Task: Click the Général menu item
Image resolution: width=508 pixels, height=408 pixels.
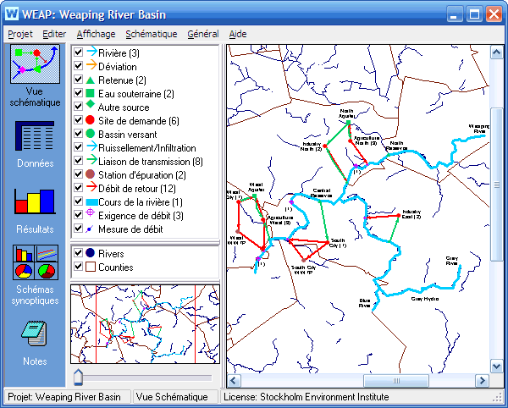Action: (x=203, y=34)
